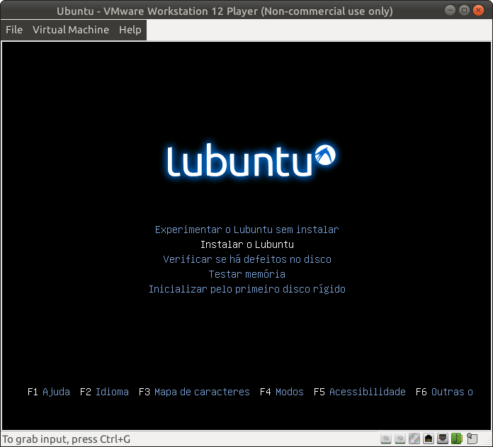493x447 pixels.
Task: Click the VMware window title bar text
Action: click(x=225, y=11)
